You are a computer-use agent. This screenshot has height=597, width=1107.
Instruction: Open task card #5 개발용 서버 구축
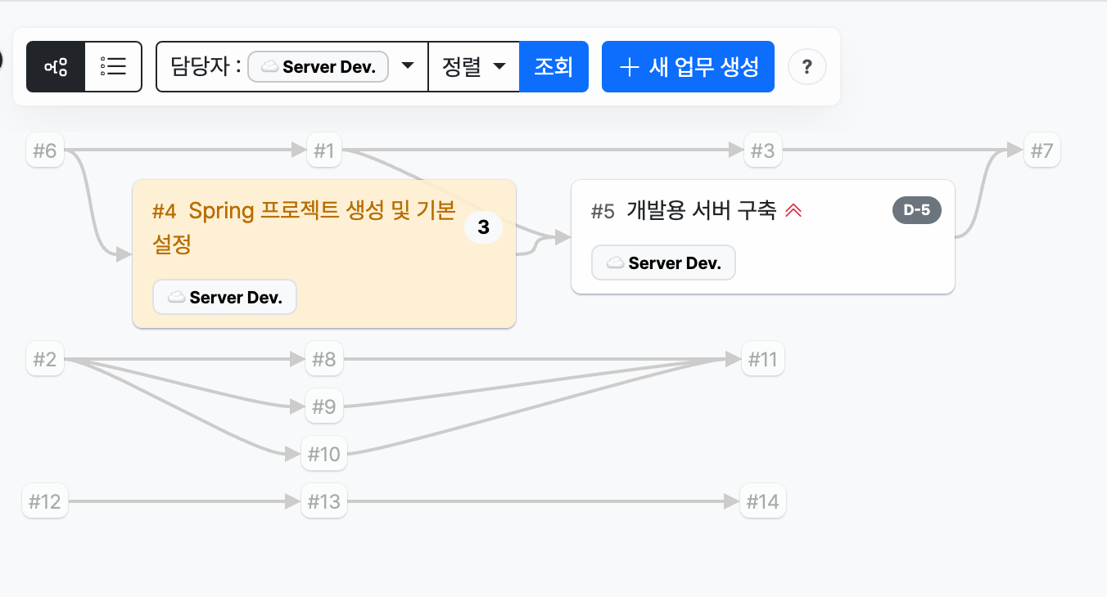coord(763,236)
